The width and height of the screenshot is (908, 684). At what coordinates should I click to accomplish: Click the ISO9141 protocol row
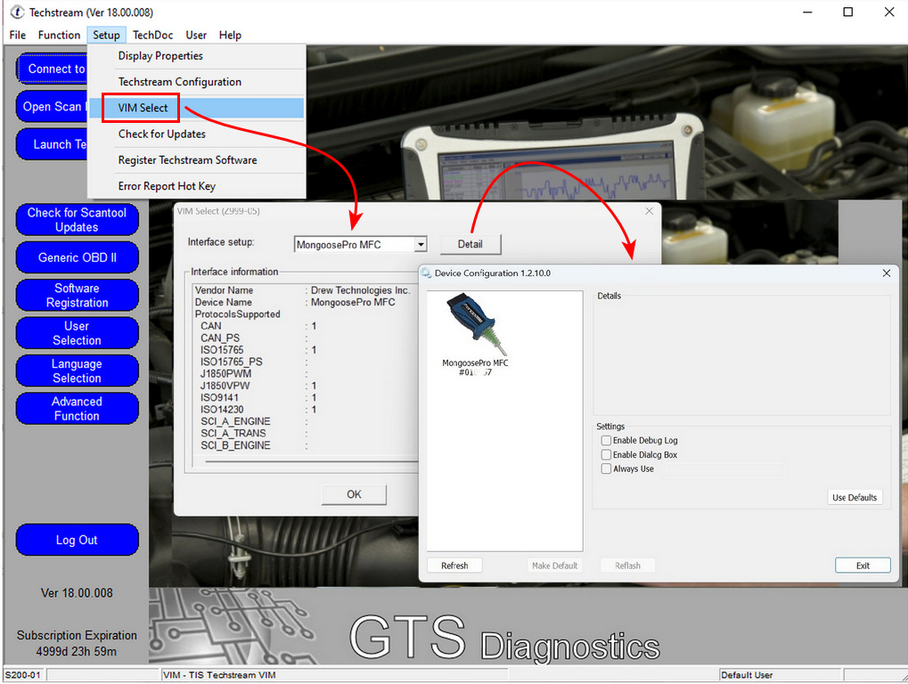(258, 397)
